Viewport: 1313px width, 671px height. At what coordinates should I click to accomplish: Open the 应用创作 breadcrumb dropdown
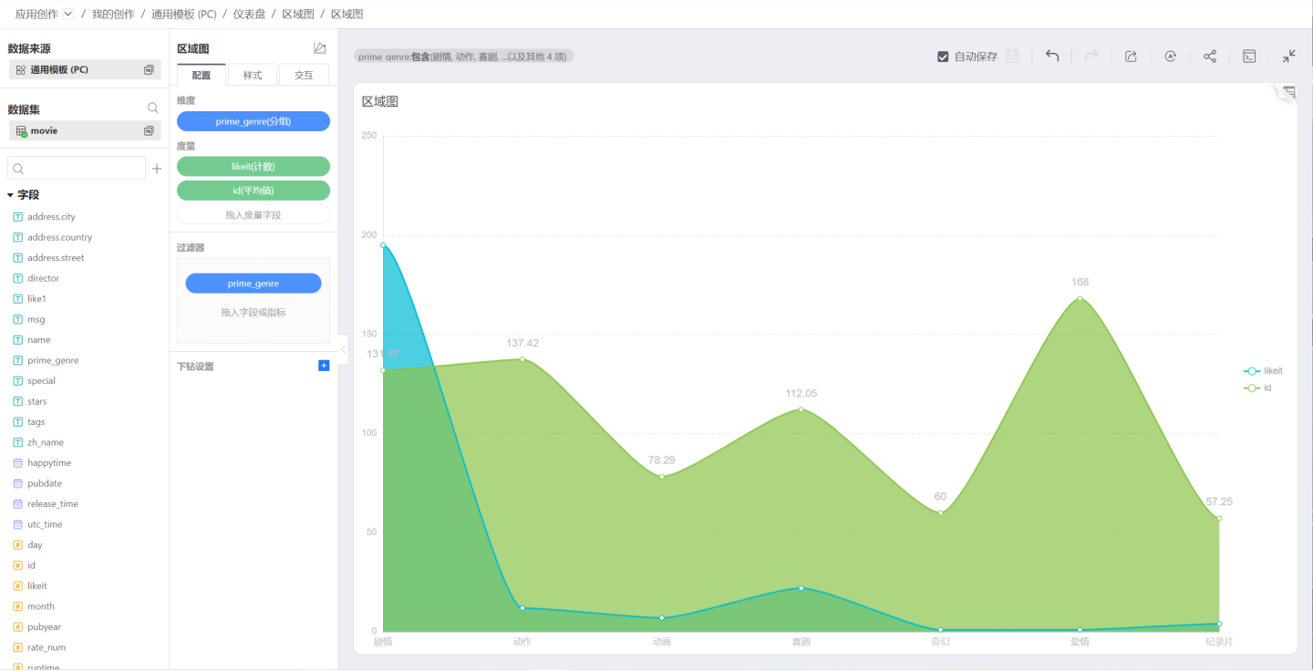[68, 14]
